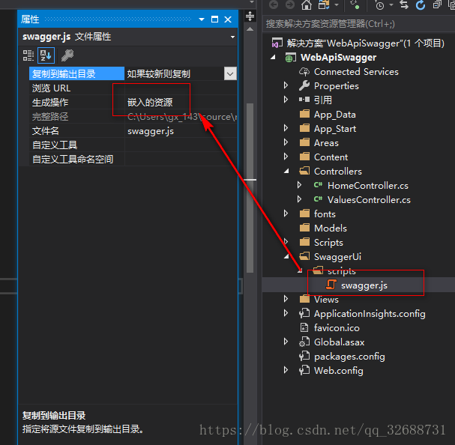Select the Models folder
The height and width of the screenshot is (445, 455).
(x=331, y=228)
